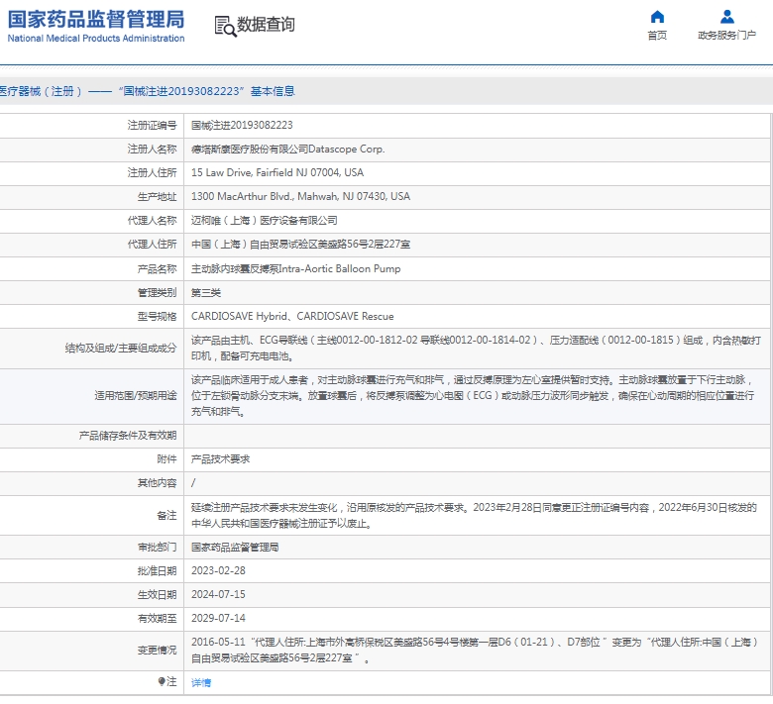Click the 型号规格 row label

(x=157, y=316)
